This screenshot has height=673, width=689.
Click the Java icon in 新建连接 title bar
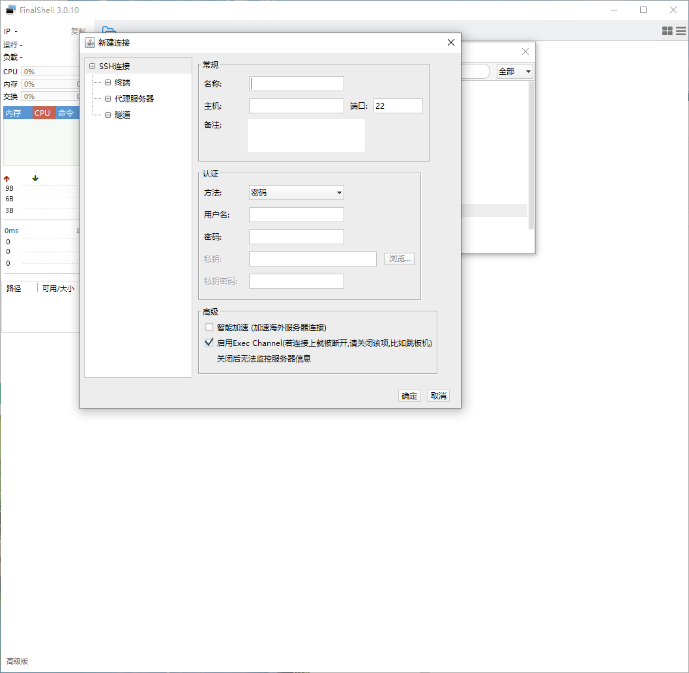tap(90, 42)
